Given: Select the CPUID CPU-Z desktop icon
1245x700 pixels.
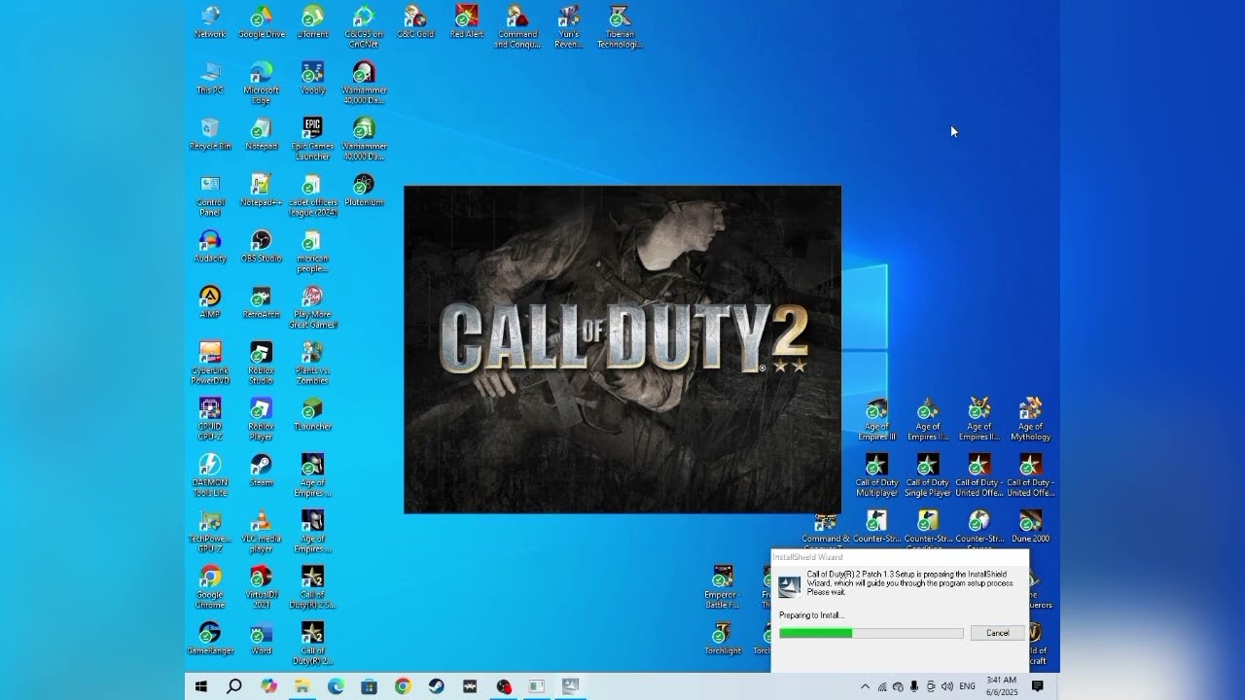Looking at the screenshot, I should [x=210, y=420].
